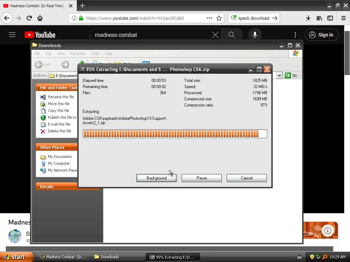Click YouTube search magnifier button
This screenshot has width=350, height=262.
tap(231, 35)
